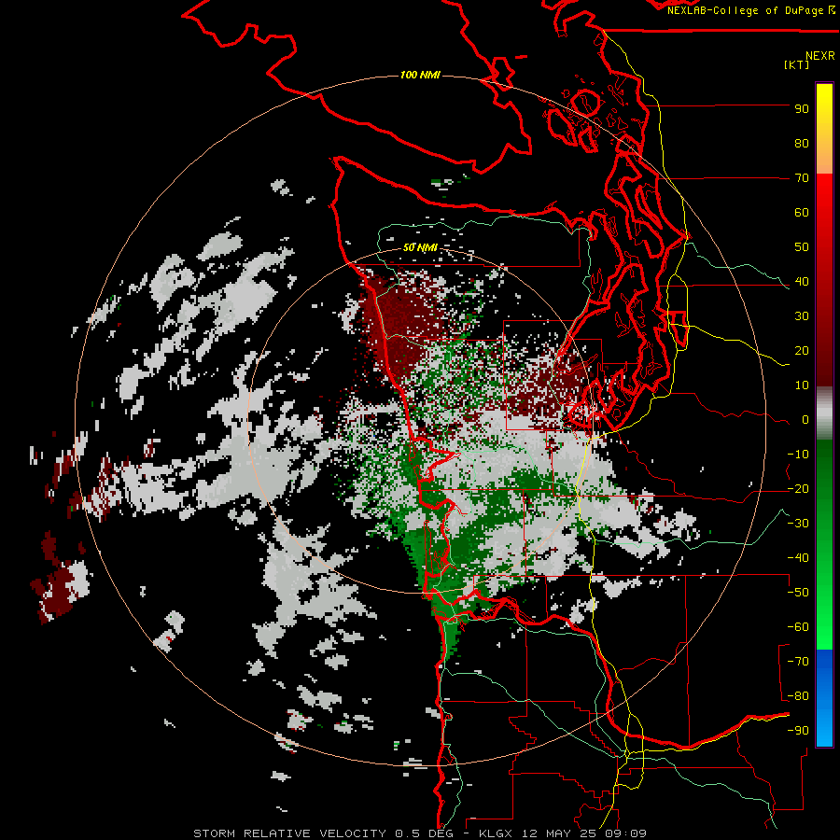Click the 40 value on the velocity scale
Screen dimensions: 840x840
802,282
